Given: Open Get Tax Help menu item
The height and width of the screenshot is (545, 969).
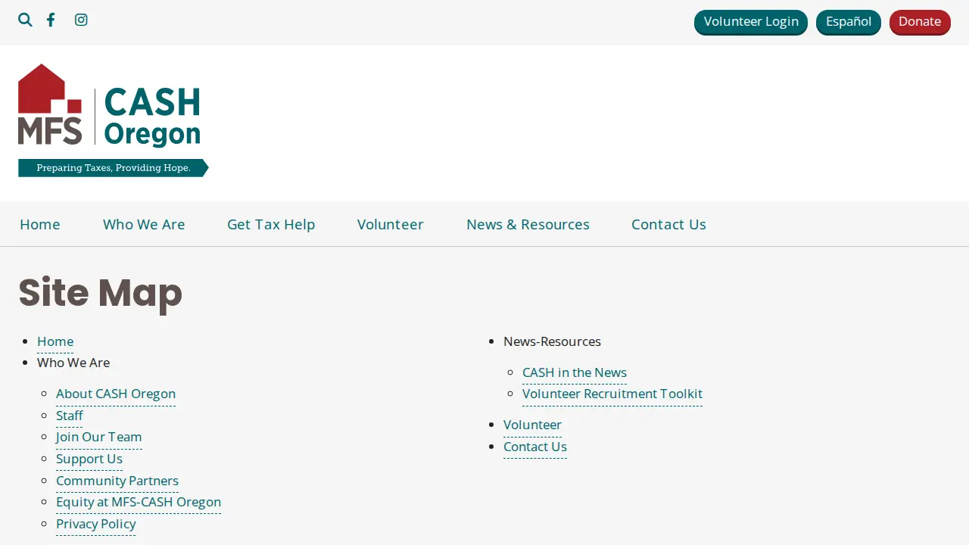Looking at the screenshot, I should (271, 224).
